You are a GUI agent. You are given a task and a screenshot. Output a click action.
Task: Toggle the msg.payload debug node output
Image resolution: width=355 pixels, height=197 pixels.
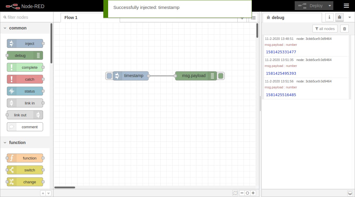pos(221,76)
